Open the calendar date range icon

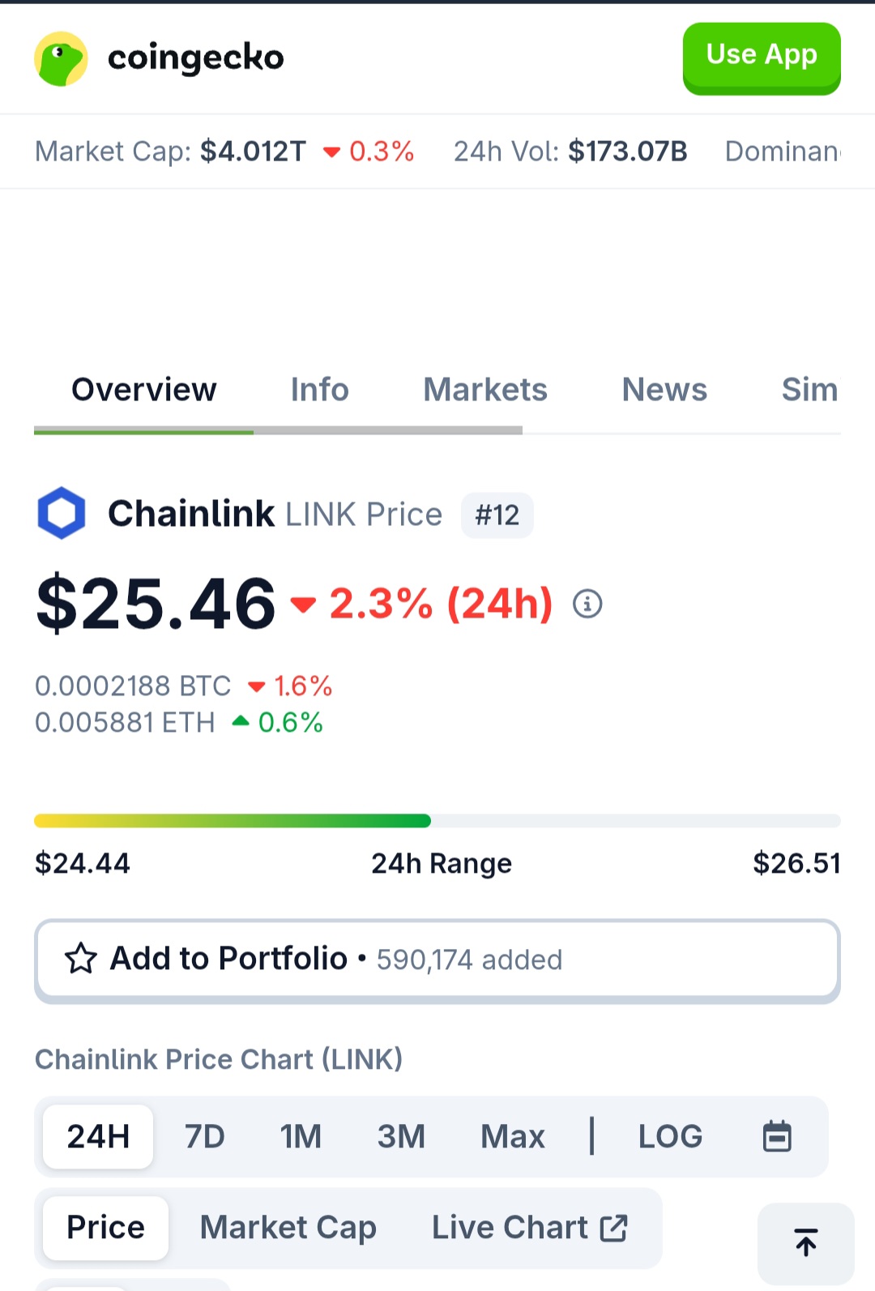[777, 1136]
